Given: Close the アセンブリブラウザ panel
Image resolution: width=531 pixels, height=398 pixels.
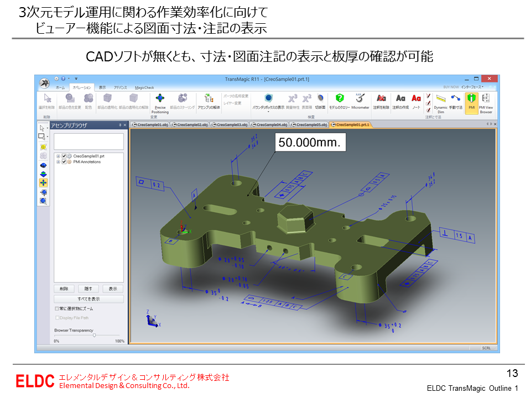Looking at the screenshot, I should coord(124,125).
